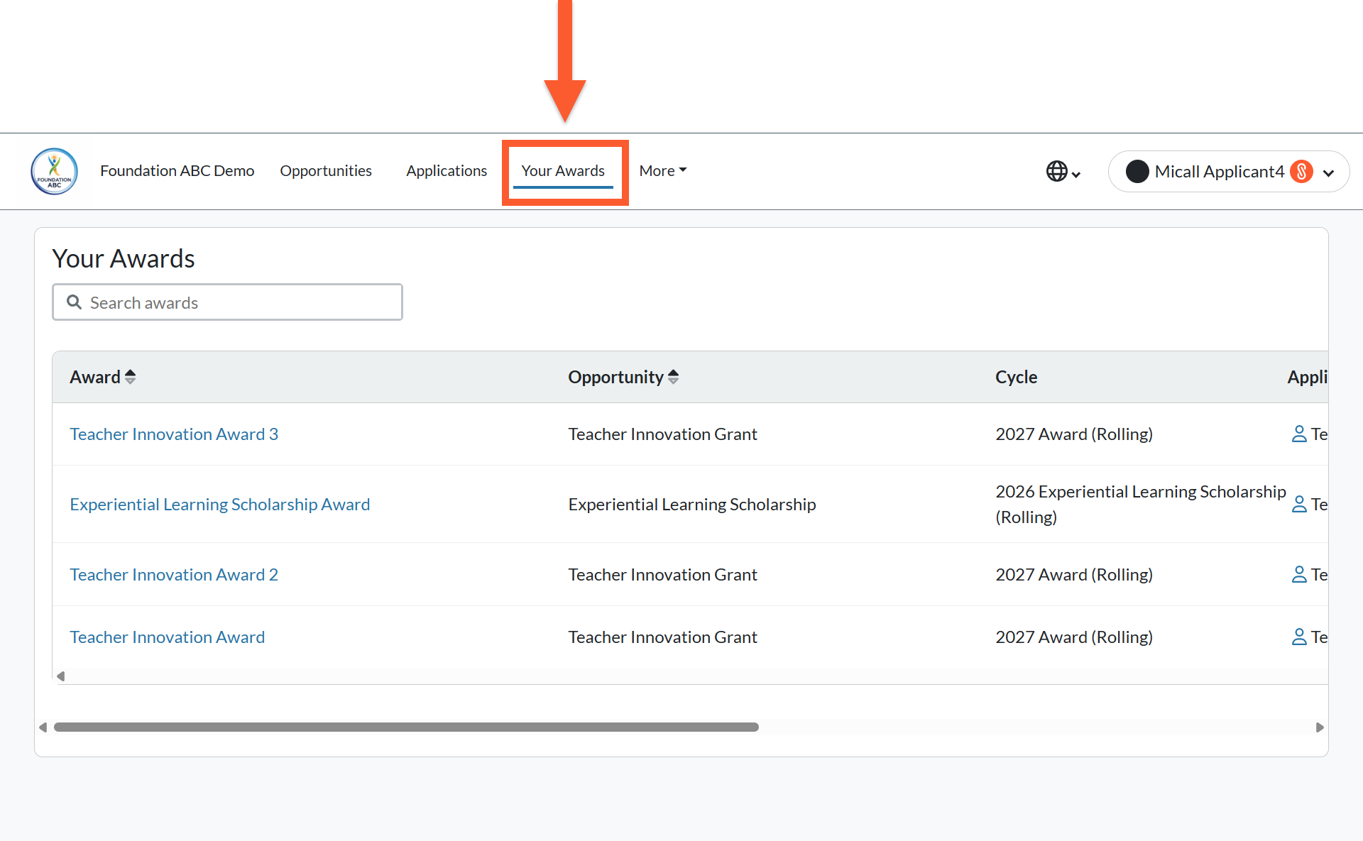Click applicant person icon in Experiential Learning row
This screenshot has height=841, width=1363.
click(1299, 504)
